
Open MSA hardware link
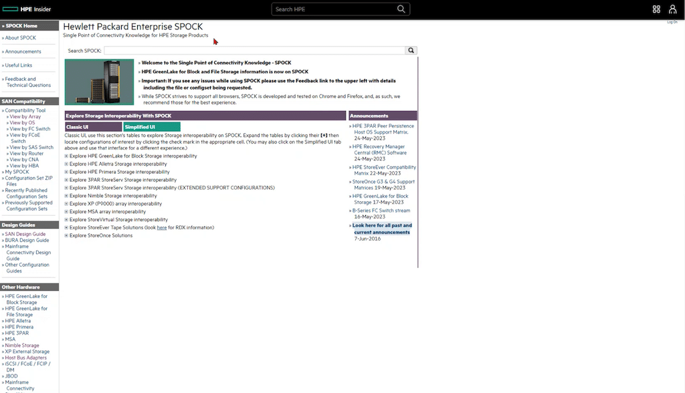[x=10, y=339]
